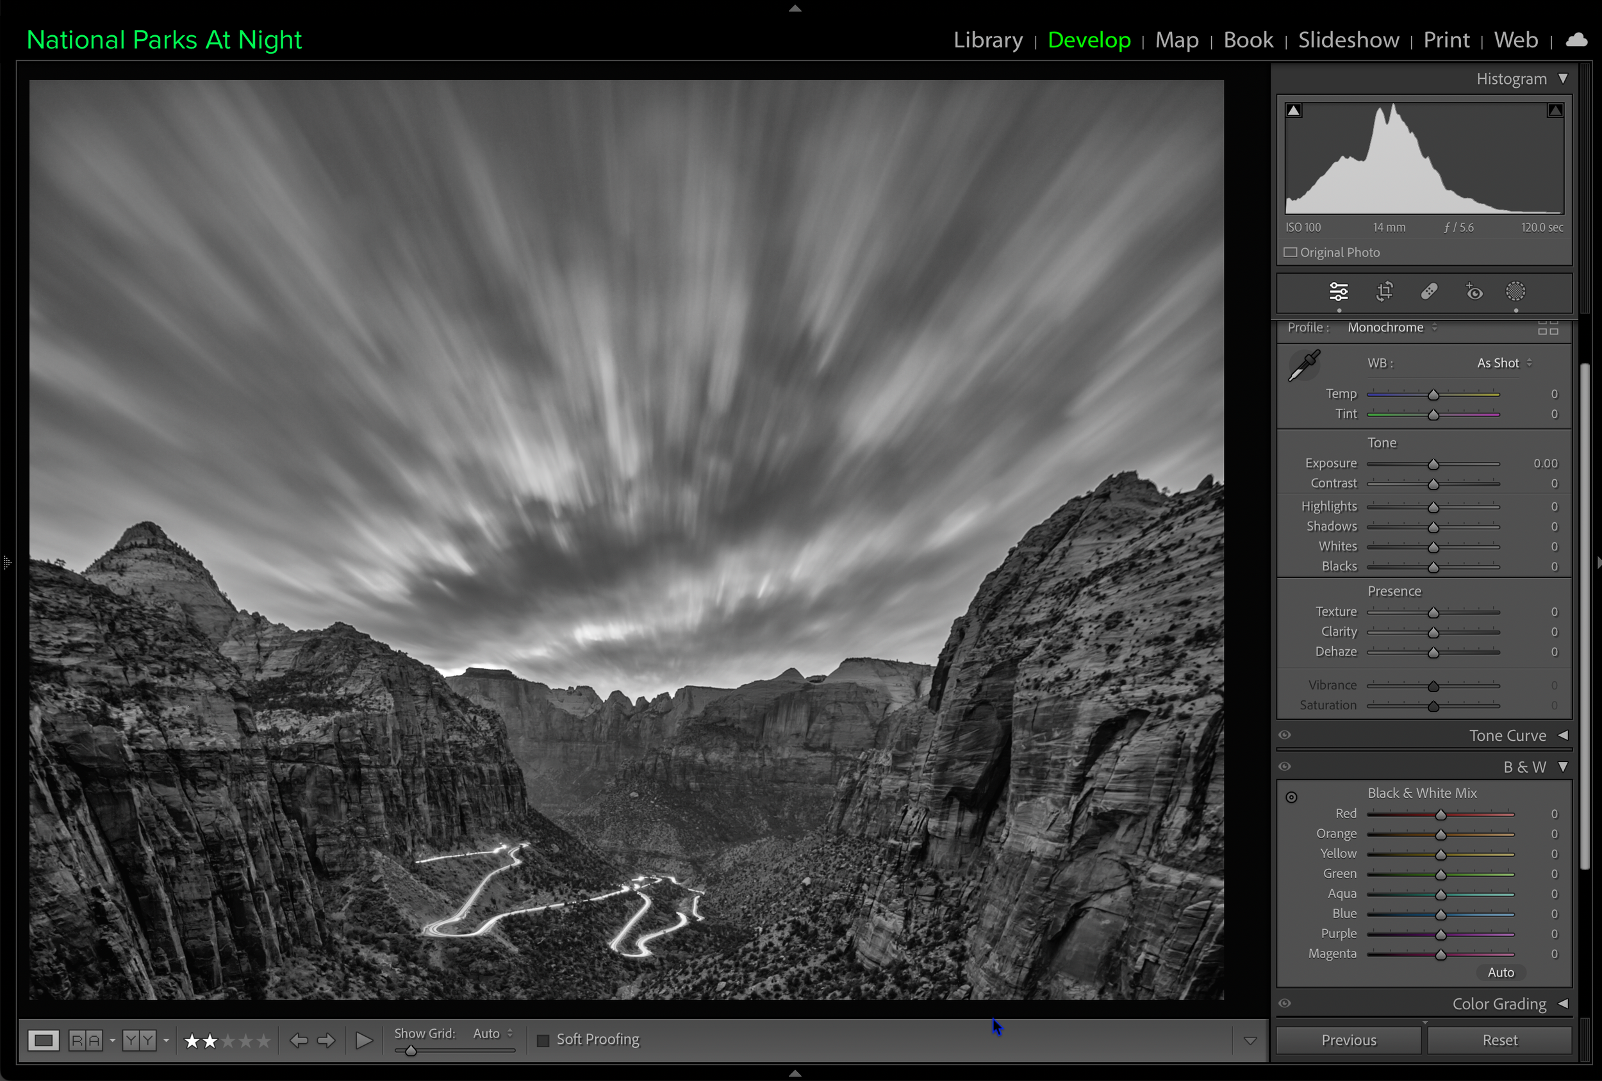Activate the B&W targeted adjustment tool
This screenshot has height=1081, width=1602.
tap(1291, 797)
